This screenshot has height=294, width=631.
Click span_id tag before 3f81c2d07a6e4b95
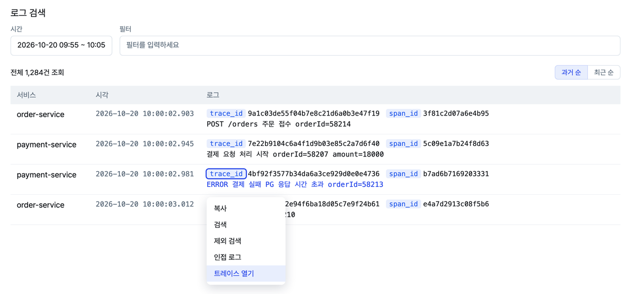tap(403, 113)
